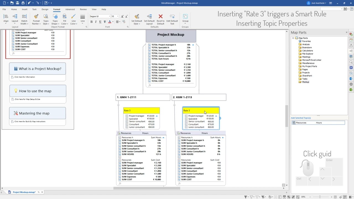Screen dimensions: 354x199
Task: Click Group command in ribbon
Action: point(185,19)
